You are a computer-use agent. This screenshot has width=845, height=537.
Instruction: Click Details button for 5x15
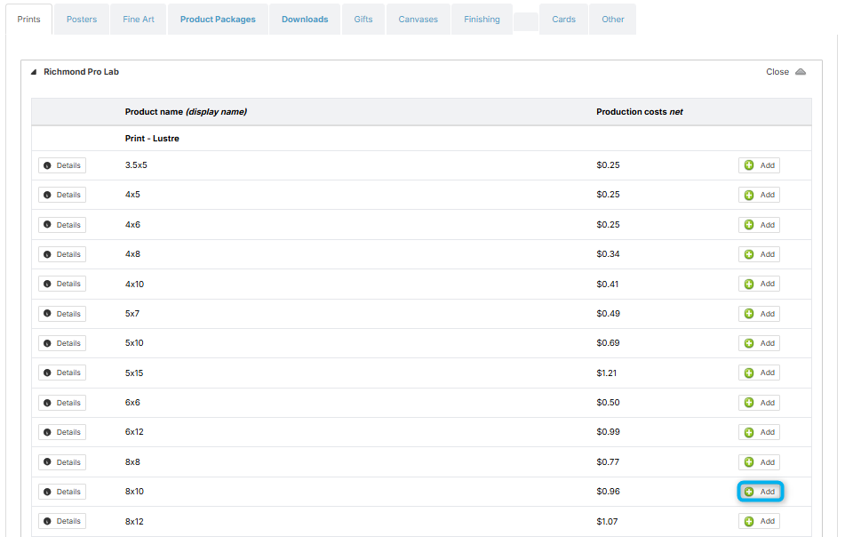pos(62,373)
